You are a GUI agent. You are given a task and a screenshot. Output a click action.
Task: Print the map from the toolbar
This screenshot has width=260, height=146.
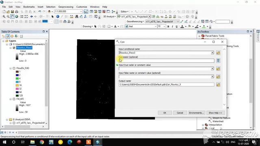coord(16,12)
